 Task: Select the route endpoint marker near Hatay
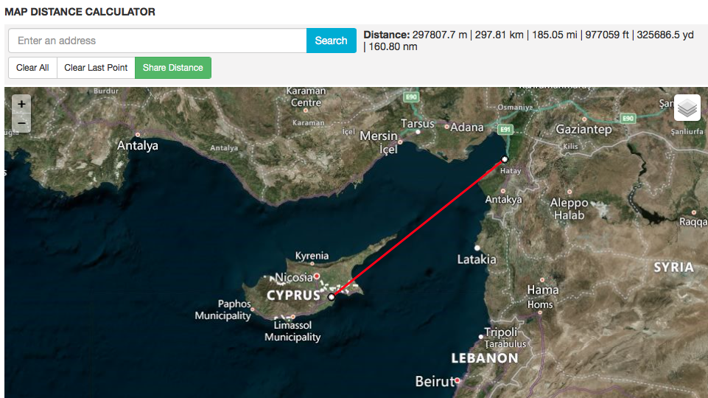point(505,159)
